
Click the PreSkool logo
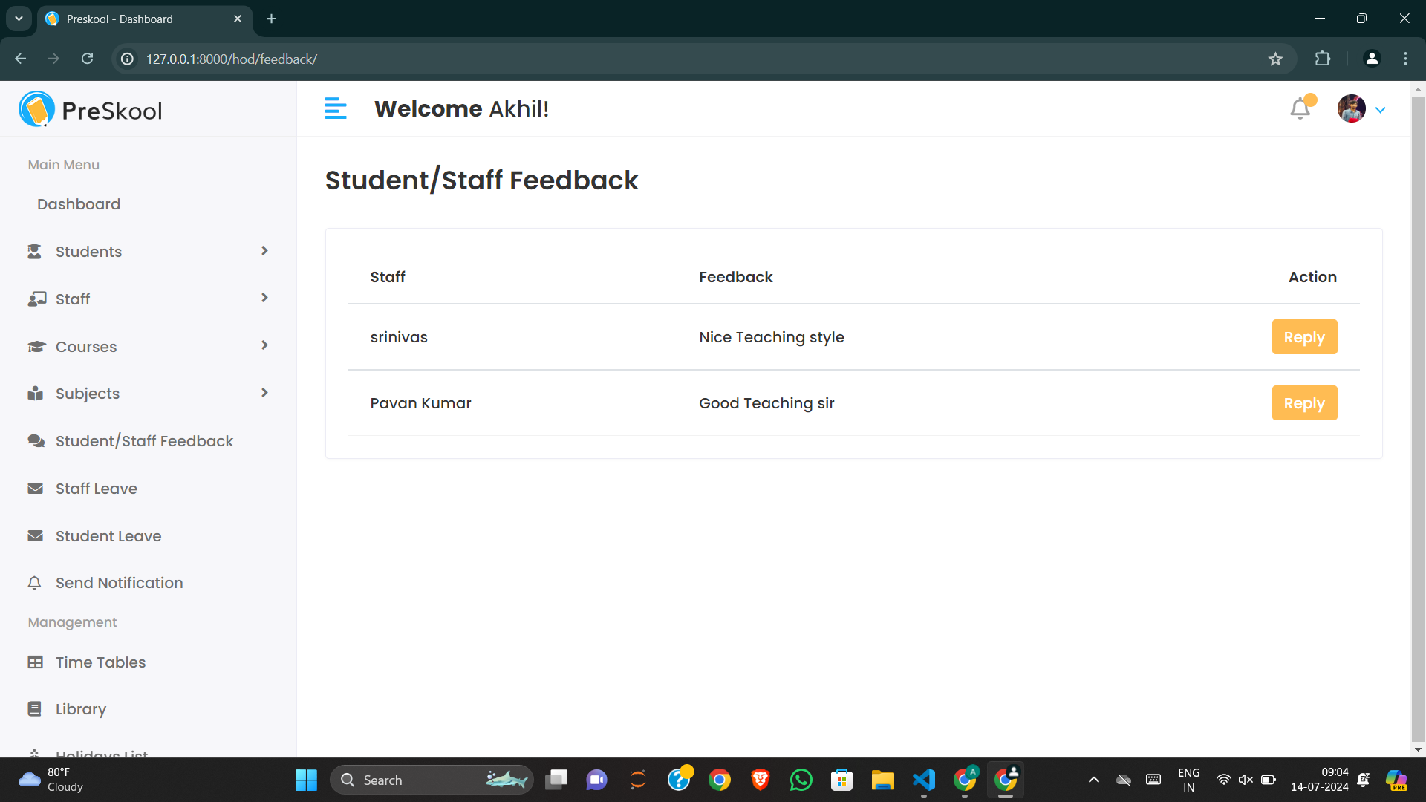click(91, 110)
